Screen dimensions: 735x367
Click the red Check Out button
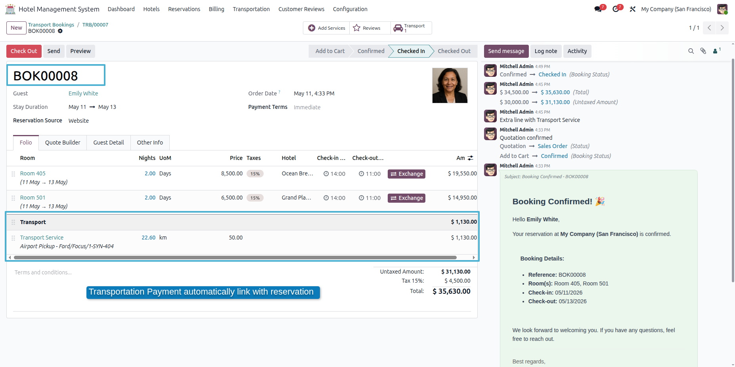pyautogui.click(x=24, y=51)
